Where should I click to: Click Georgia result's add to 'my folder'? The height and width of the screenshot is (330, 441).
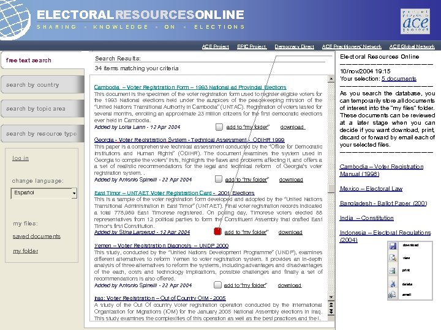click(x=247, y=180)
